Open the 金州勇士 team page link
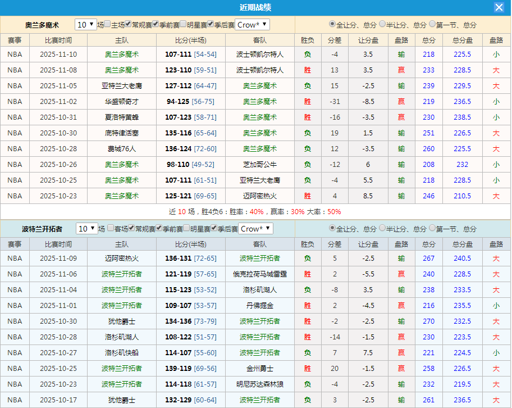The width and height of the screenshot is (512, 408). [x=259, y=369]
